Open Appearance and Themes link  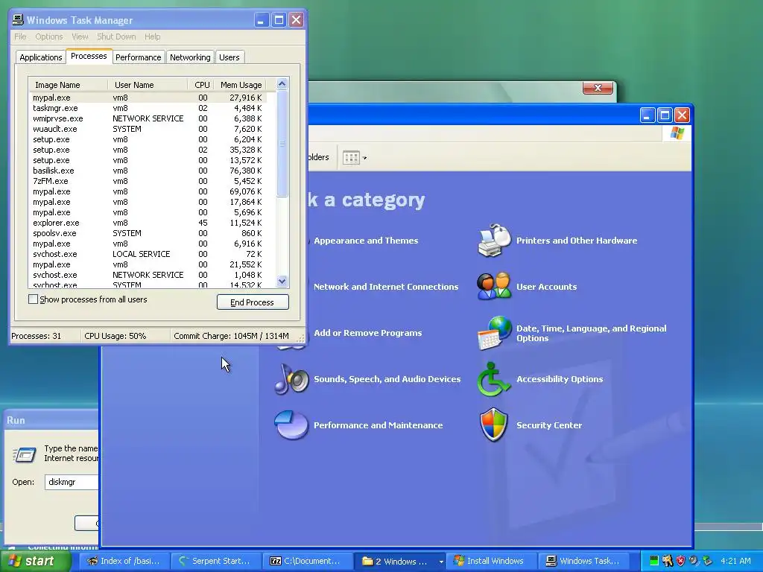[x=366, y=241]
